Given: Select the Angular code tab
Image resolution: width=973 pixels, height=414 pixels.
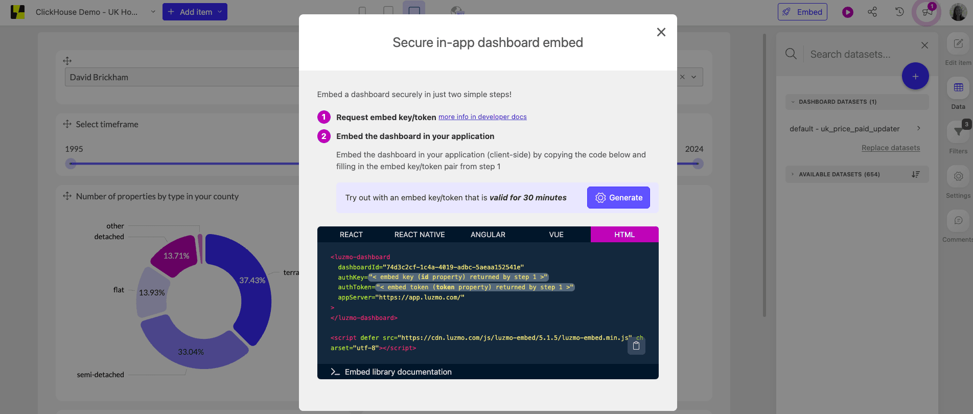Looking at the screenshot, I should [488, 235].
